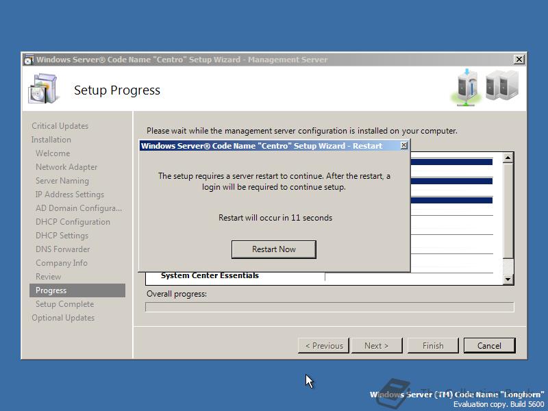Image resolution: width=548 pixels, height=411 pixels.
Task: Click the wizard title bar icon
Action: click(x=29, y=60)
